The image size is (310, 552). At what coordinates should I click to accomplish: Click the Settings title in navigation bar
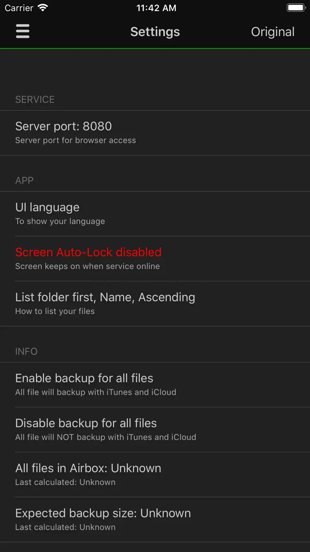[155, 32]
